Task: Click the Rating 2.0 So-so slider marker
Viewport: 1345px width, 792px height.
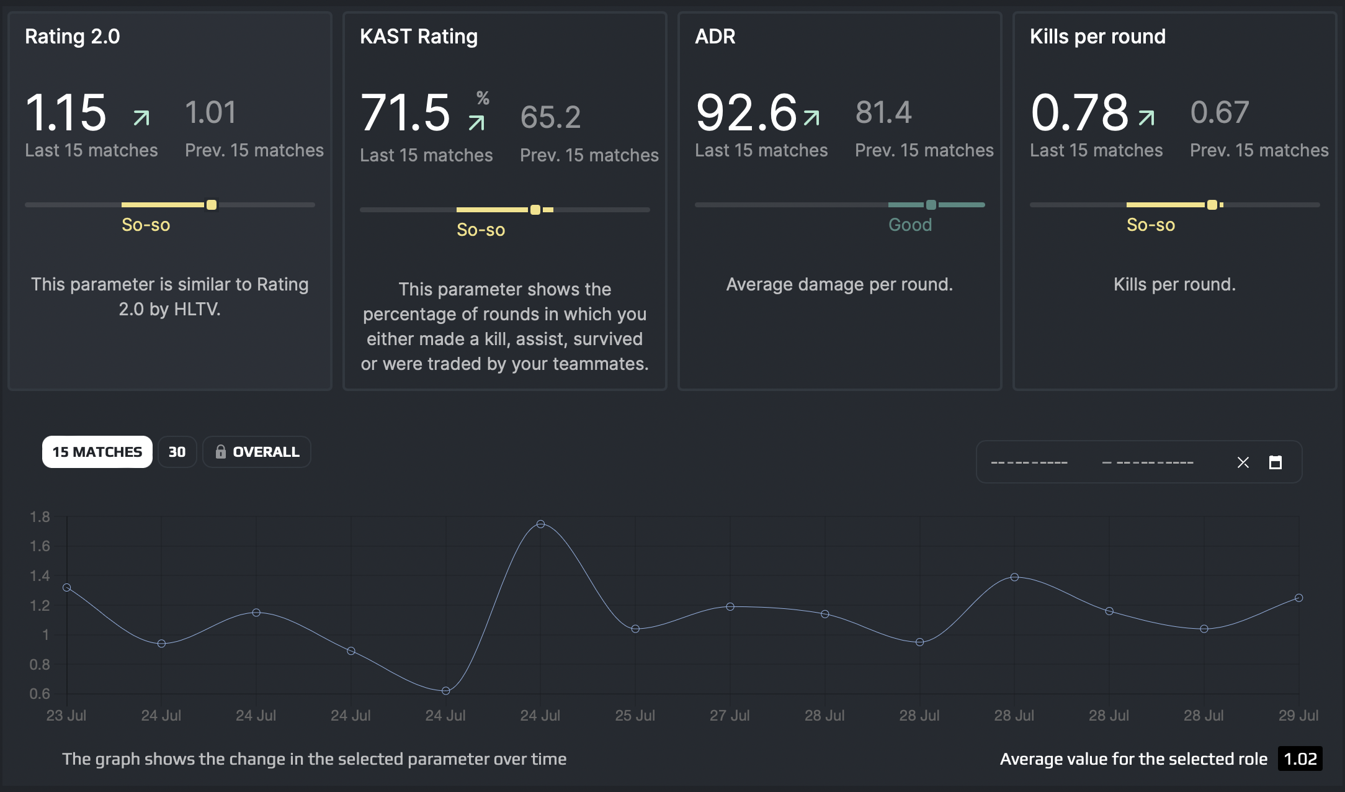Action: (x=212, y=205)
